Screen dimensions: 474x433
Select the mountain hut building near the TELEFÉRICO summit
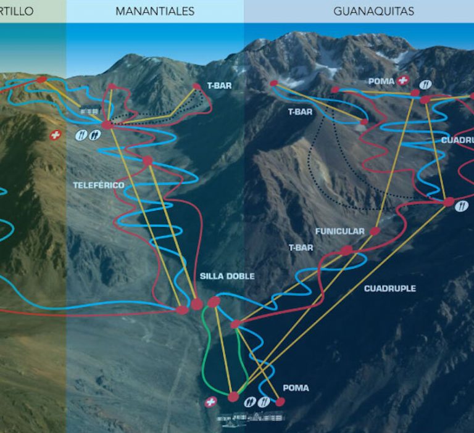click(x=89, y=110)
